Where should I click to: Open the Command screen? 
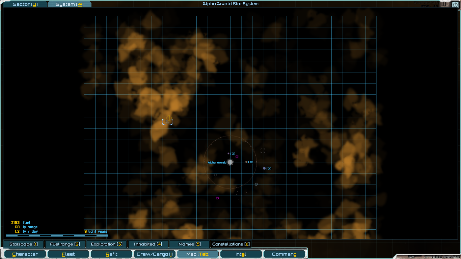(284, 254)
